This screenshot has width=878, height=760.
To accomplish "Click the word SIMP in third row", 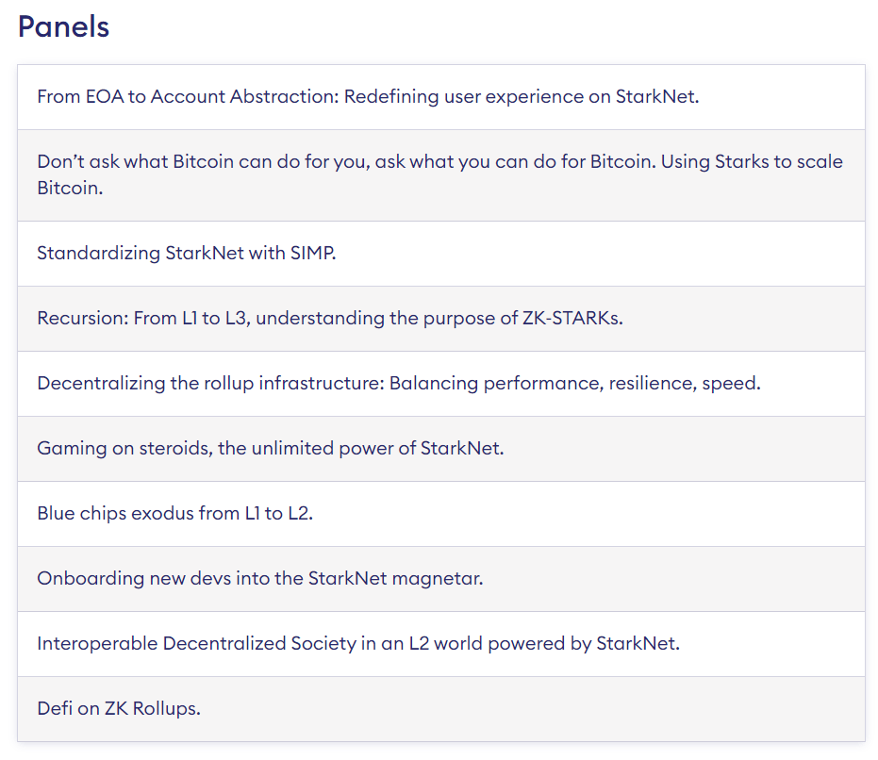I will pos(313,253).
